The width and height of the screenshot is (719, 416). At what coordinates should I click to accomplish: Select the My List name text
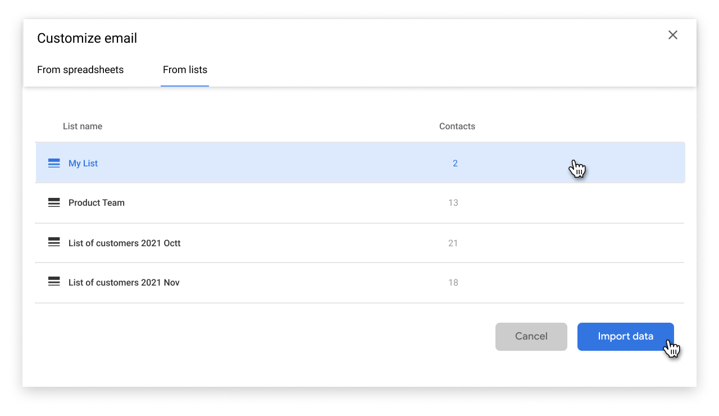click(83, 164)
